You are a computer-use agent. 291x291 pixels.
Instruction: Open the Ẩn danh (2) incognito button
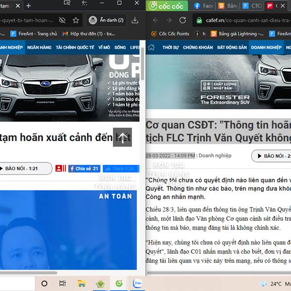pos(106,20)
